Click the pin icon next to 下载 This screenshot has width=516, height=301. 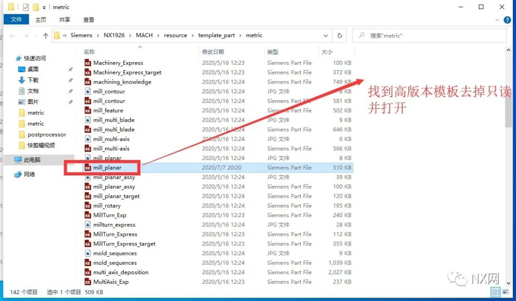pyautogui.click(x=70, y=80)
